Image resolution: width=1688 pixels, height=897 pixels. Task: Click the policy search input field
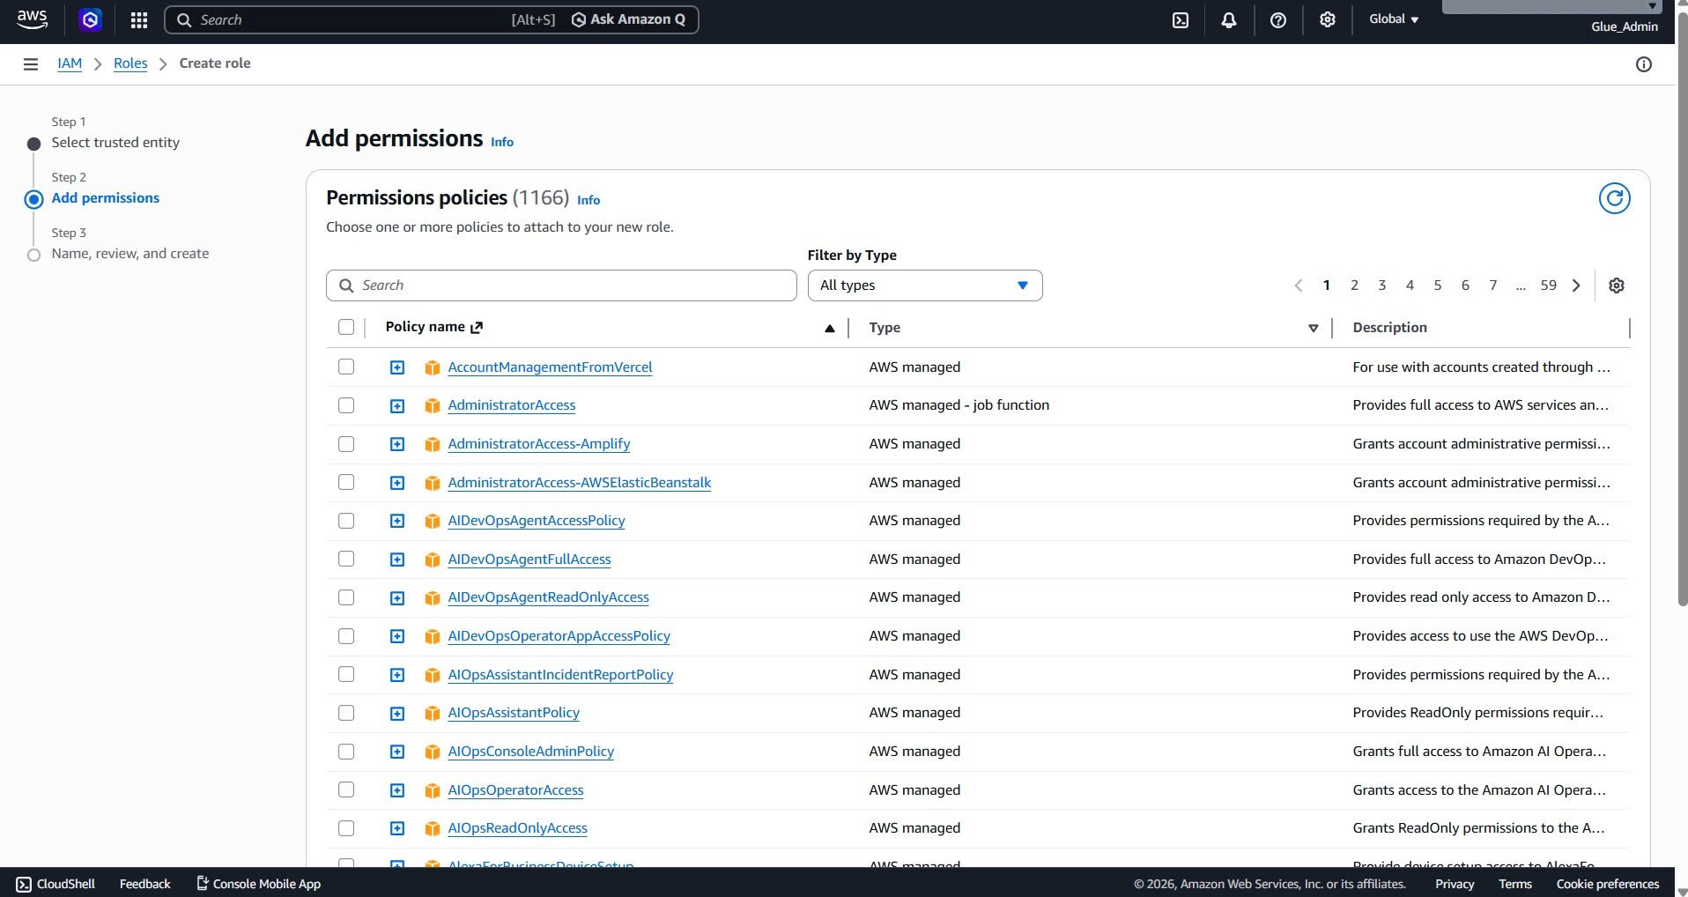561,285
